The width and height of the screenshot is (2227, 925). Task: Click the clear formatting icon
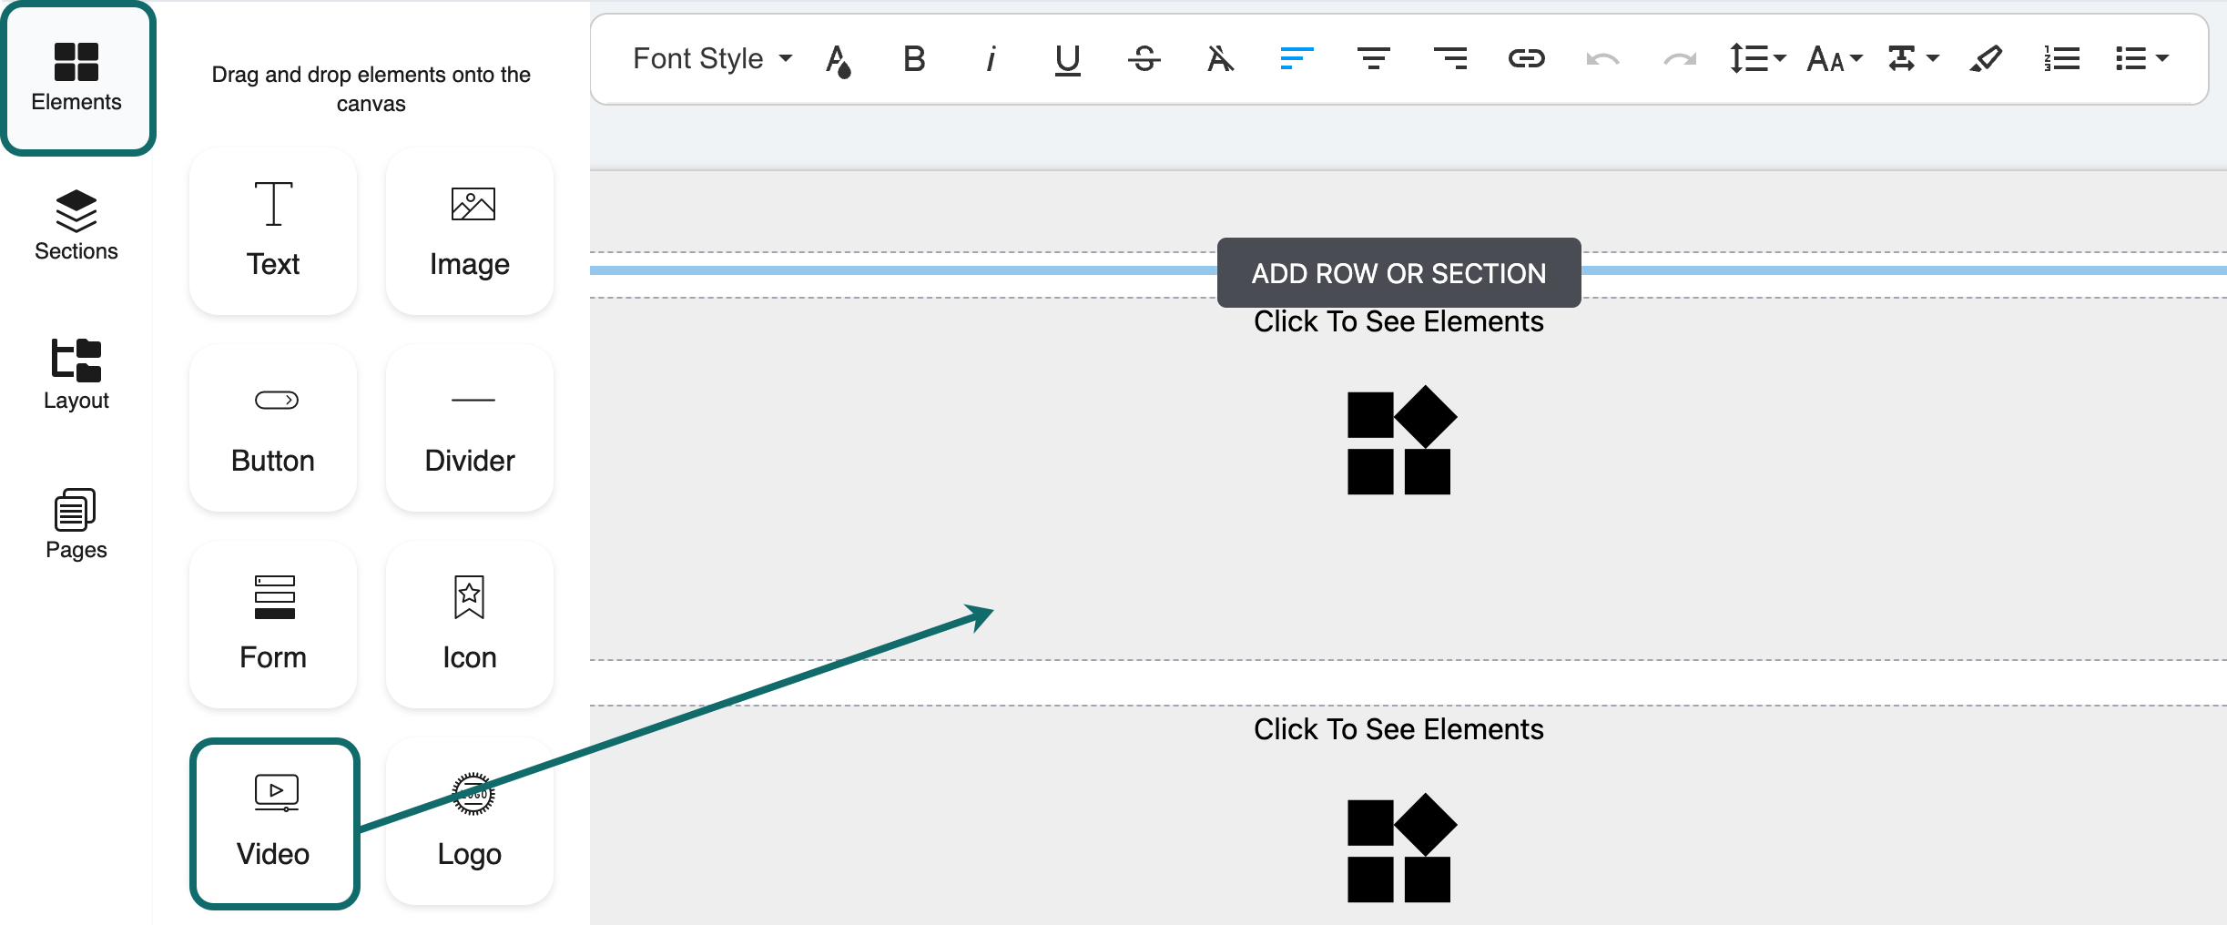pyautogui.click(x=1220, y=59)
